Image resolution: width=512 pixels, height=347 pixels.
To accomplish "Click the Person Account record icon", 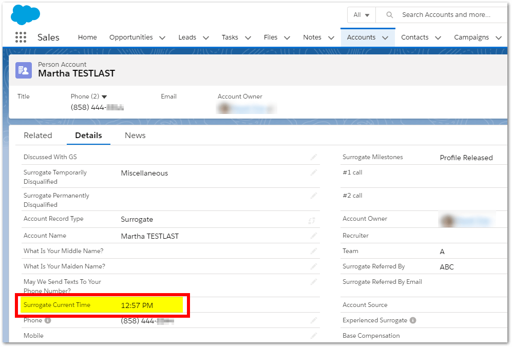I will pyautogui.click(x=24, y=70).
